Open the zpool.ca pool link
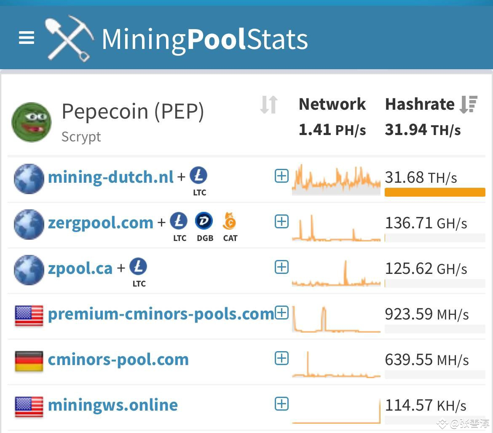493x433 pixels. (x=80, y=267)
